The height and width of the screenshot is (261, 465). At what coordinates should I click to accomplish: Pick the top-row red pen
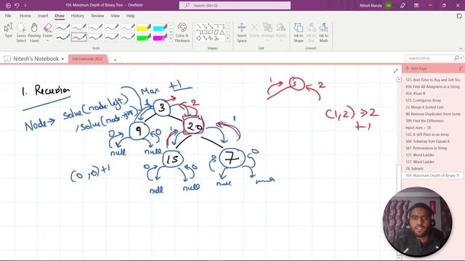[79, 28]
